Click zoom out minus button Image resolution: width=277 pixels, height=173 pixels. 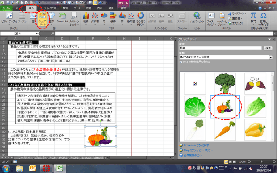[249, 161]
